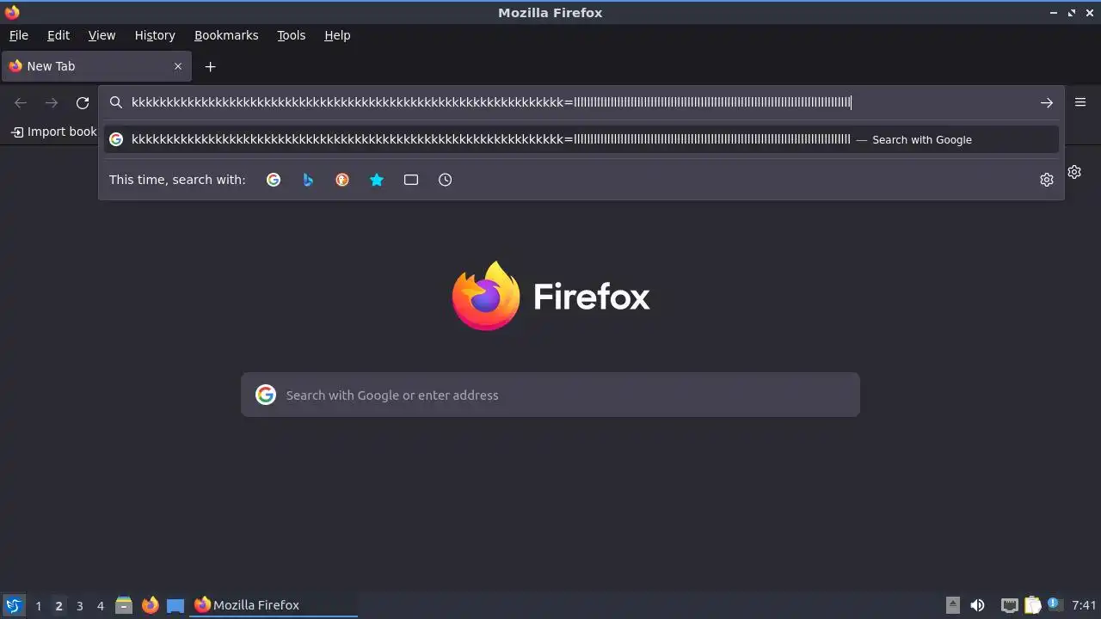Open the History menu
The image size is (1101, 619).
click(x=155, y=35)
